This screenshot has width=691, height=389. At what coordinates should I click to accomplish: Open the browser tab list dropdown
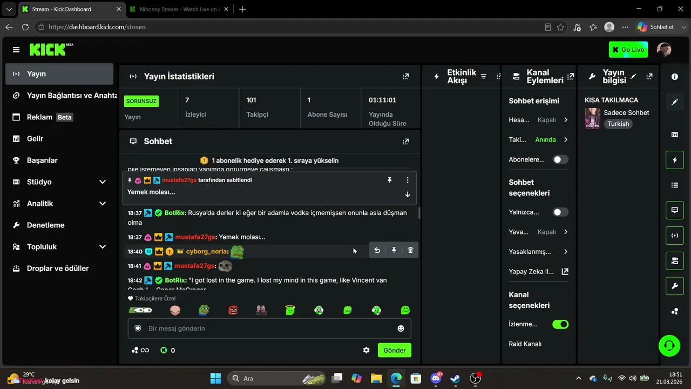[9, 9]
